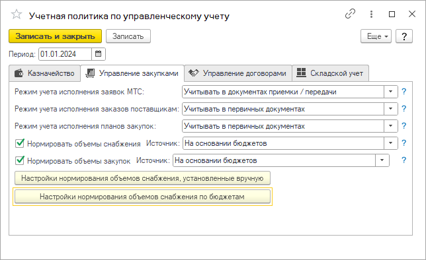
Task: Expand заказов поставщикам mode dropdown arrow
Action: 391,109
